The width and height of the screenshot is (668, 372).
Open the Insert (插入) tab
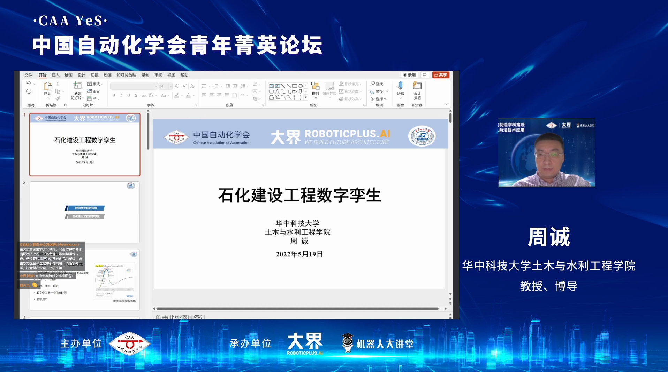pyautogui.click(x=55, y=75)
